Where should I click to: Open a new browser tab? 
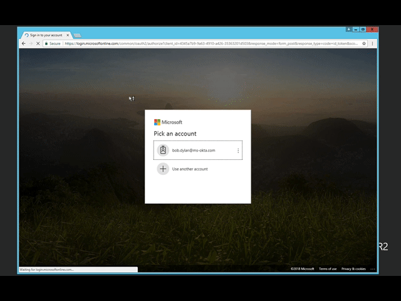pyautogui.click(x=78, y=35)
